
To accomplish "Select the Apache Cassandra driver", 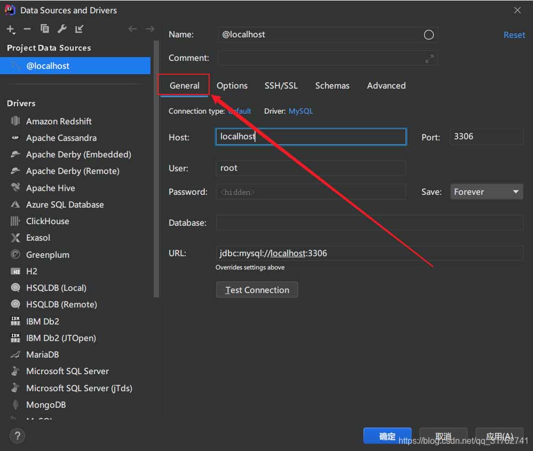I will point(61,138).
